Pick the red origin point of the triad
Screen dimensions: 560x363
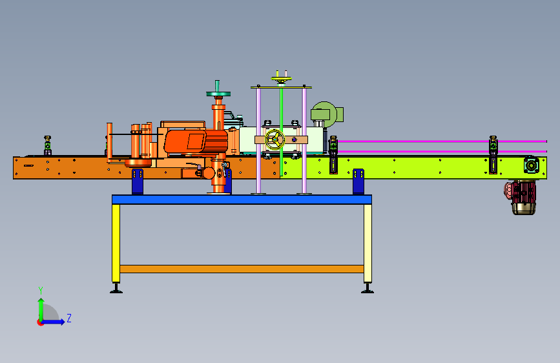[x=39, y=322]
